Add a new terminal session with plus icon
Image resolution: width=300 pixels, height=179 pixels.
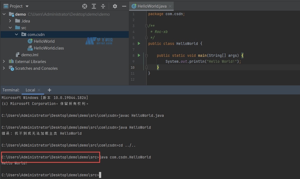[x=49, y=90]
